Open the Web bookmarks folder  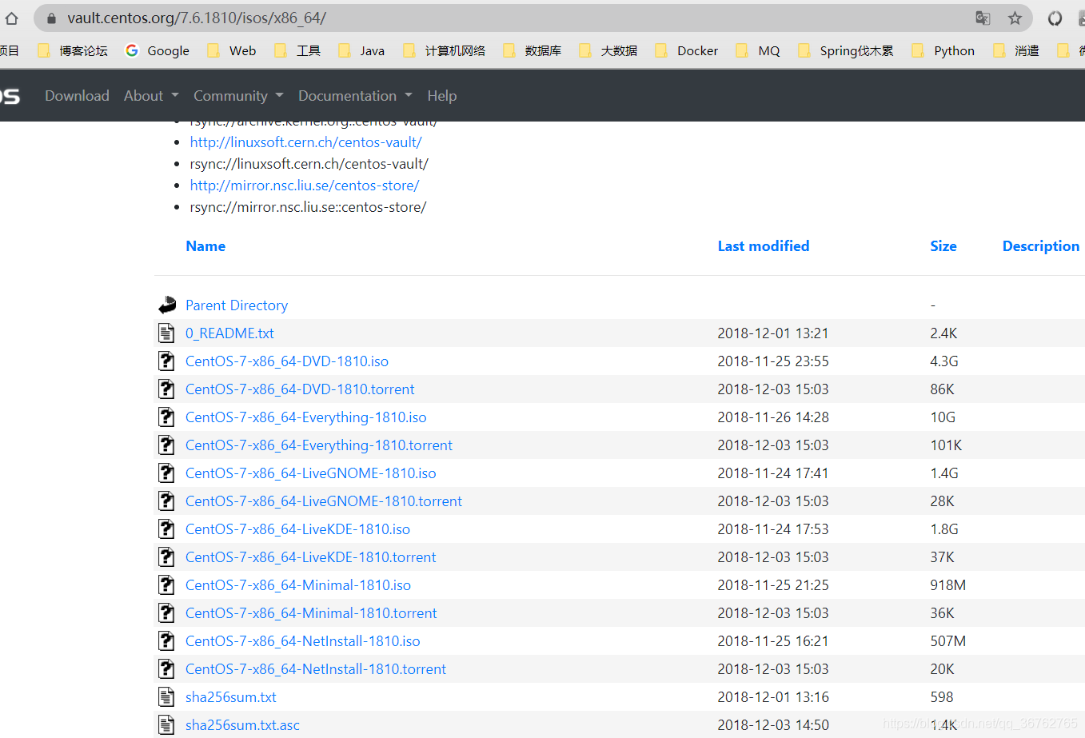(231, 50)
